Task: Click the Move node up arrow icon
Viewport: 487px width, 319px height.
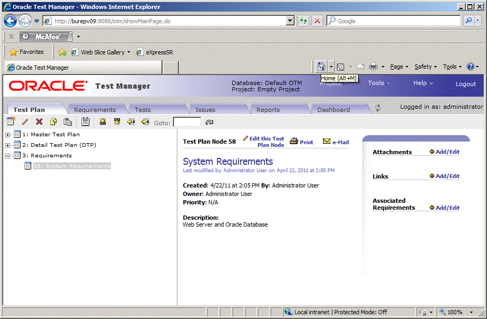Action: pyautogui.click(x=103, y=121)
